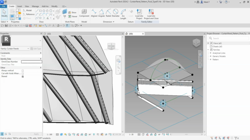The height and width of the screenshot is (140, 250).
Task: Click the 1 : 100 view scale
Action: [x=50, y=135]
